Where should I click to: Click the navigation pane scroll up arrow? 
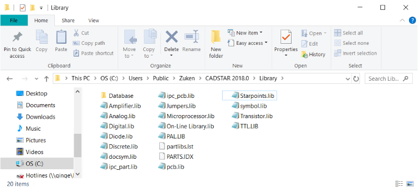tap(77, 92)
